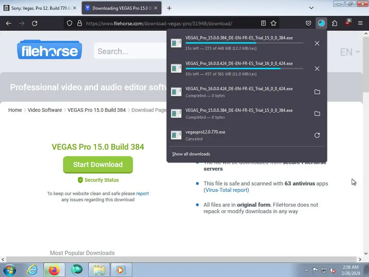Image resolution: width=369 pixels, height=277 pixels.
Task: Click the FileHorse logo
Action: (x=49, y=49)
